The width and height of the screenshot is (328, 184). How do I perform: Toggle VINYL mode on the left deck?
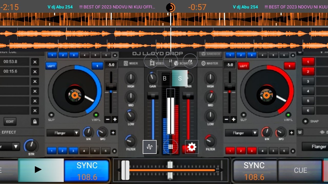pyautogui.click(x=96, y=115)
